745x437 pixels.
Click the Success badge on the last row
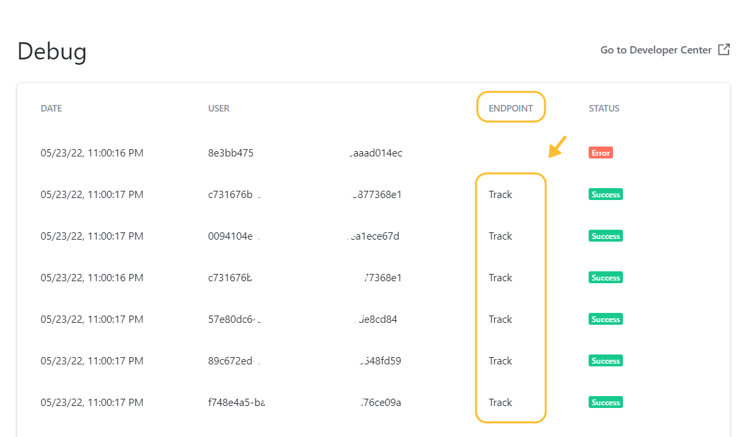(605, 402)
